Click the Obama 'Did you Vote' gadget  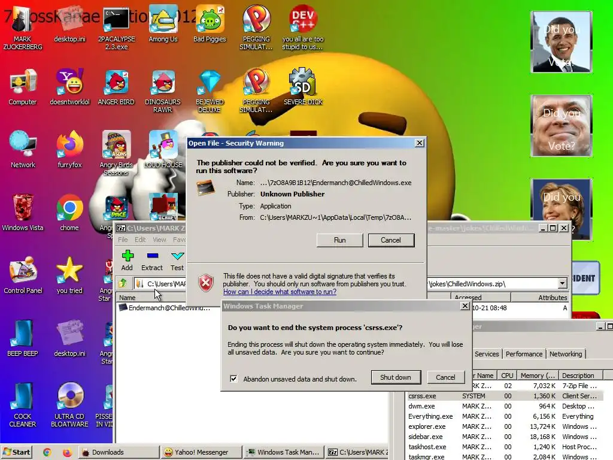point(562,42)
